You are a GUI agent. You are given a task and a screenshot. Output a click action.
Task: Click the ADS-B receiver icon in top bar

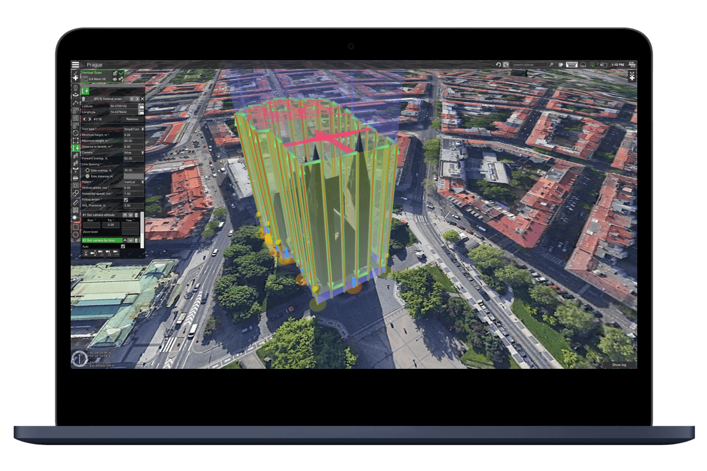click(584, 65)
